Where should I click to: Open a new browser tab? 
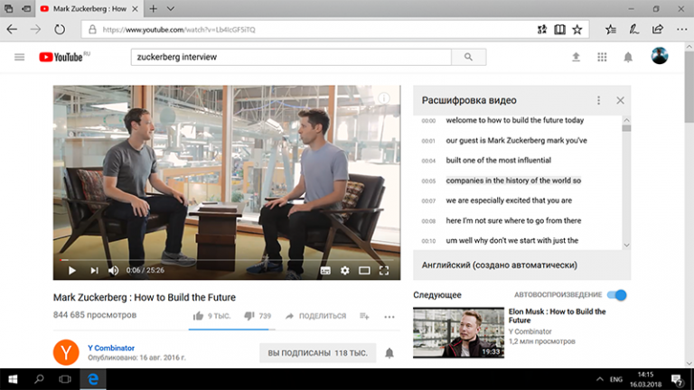154,8
